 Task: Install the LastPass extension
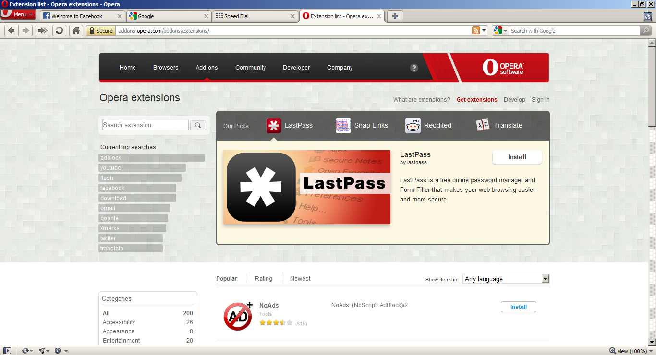tap(517, 157)
